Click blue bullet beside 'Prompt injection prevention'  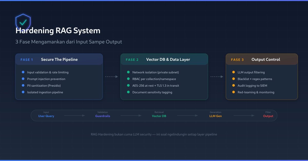click(x=23, y=79)
